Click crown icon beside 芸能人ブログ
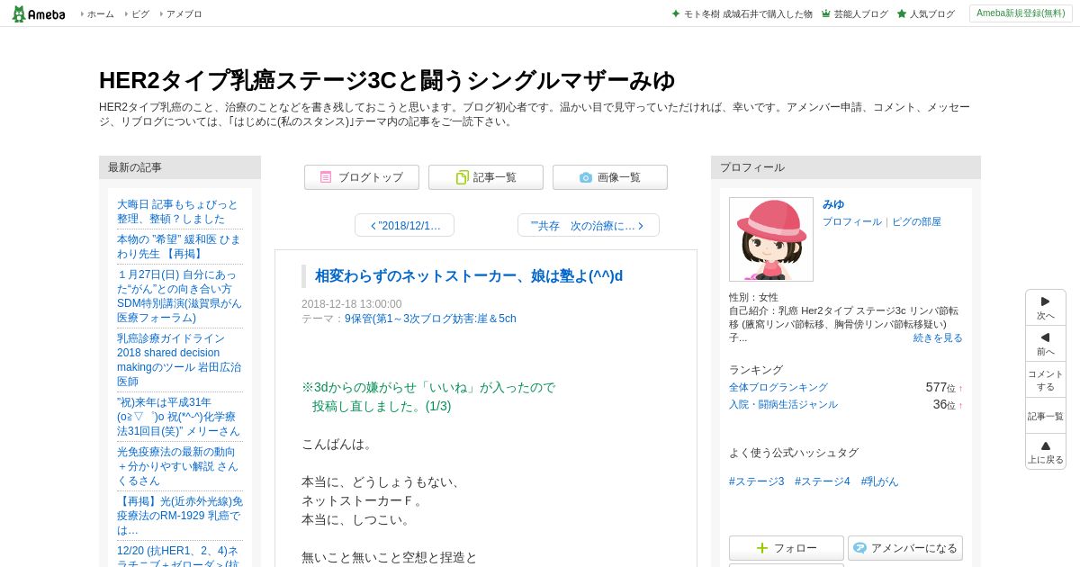1080x567 pixels. (x=826, y=13)
